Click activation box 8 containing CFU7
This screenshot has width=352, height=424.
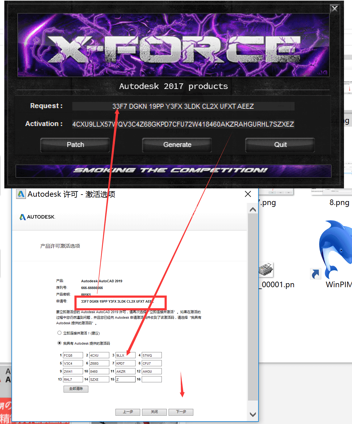click(x=152, y=363)
